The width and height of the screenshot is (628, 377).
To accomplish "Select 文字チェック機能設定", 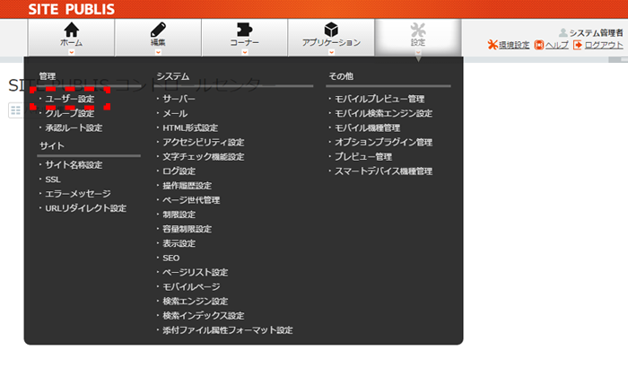I will pyautogui.click(x=204, y=157).
